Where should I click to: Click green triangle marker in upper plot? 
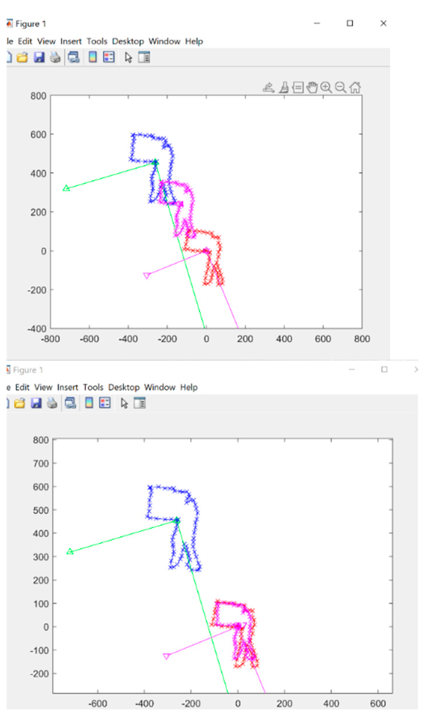pos(66,188)
